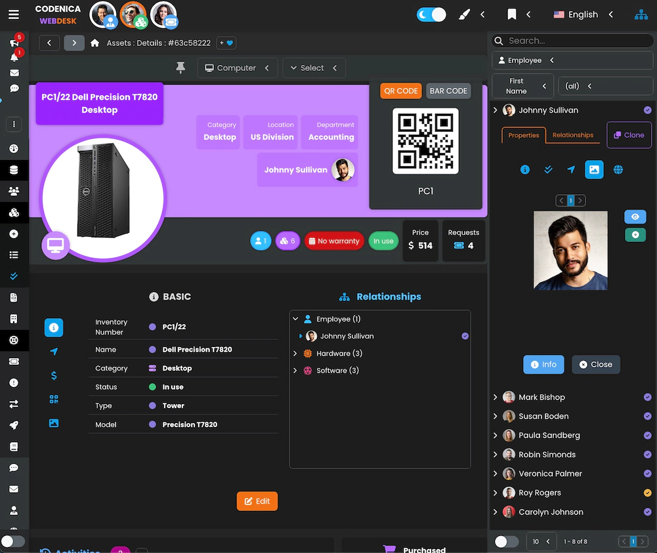The height and width of the screenshot is (553, 657).
Task: Switch to the Relationships tab for Johnny Sullivan
Action: 572,134
